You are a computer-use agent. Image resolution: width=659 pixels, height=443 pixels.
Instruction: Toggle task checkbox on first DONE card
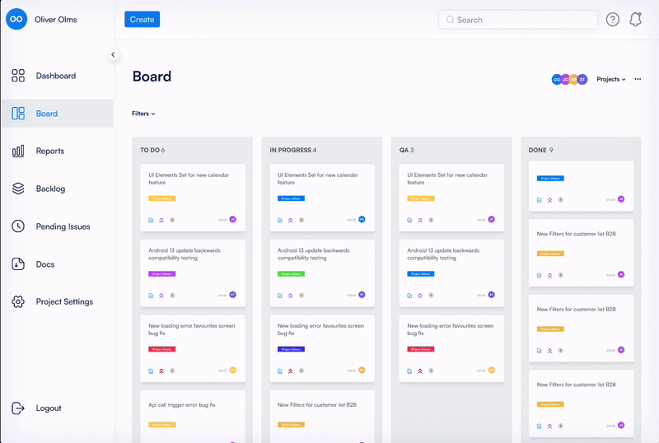coord(540,200)
